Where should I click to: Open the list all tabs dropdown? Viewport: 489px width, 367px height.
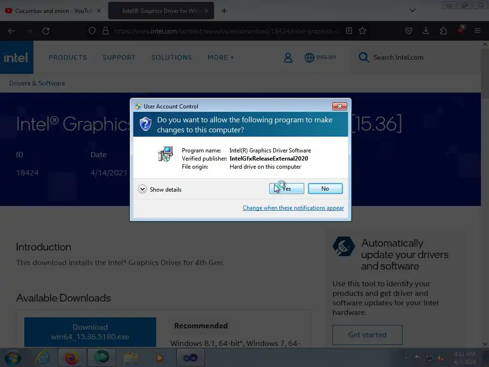tap(412, 11)
